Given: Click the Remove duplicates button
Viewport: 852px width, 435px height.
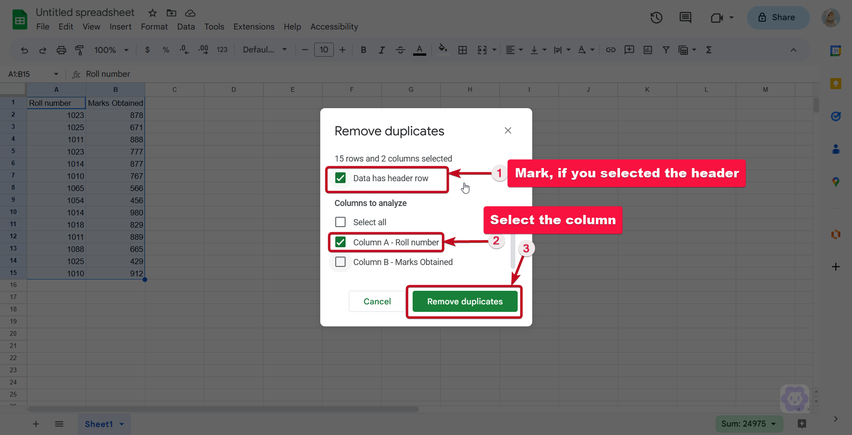Looking at the screenshot, I should (x=465, y=302).
